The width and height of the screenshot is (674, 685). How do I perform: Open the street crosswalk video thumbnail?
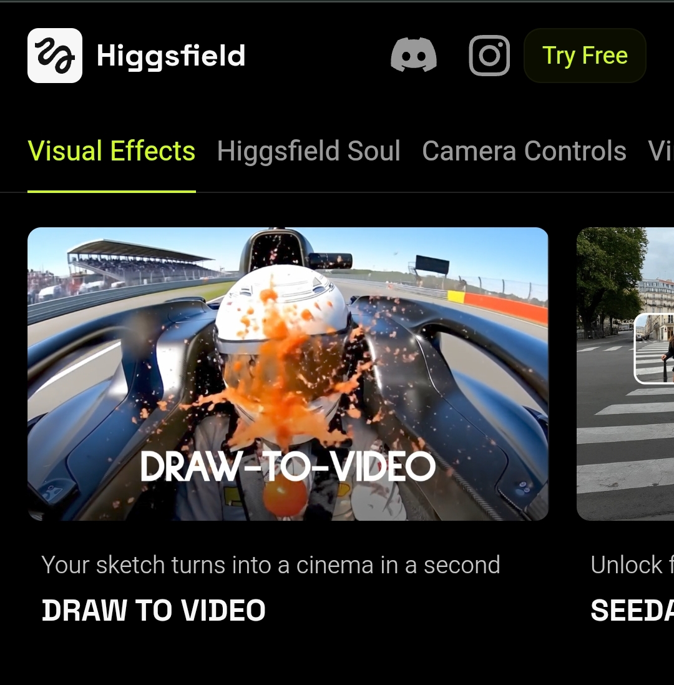[625, 374]
